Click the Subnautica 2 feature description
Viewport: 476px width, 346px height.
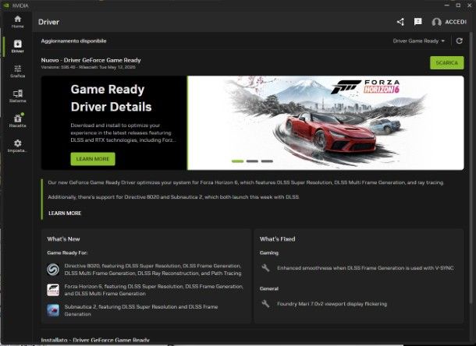point(141,310)
